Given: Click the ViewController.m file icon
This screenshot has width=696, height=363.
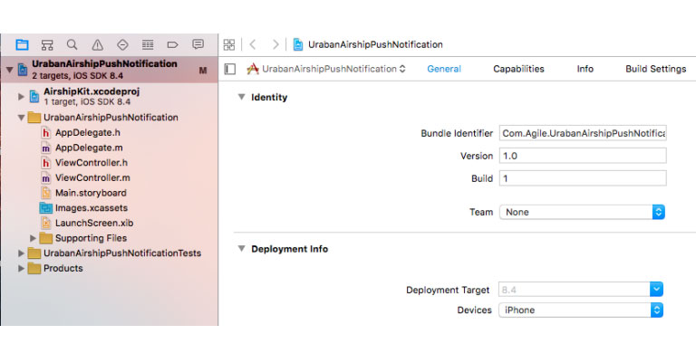Looking at the screenshot, I should click(x=45, y=177).
